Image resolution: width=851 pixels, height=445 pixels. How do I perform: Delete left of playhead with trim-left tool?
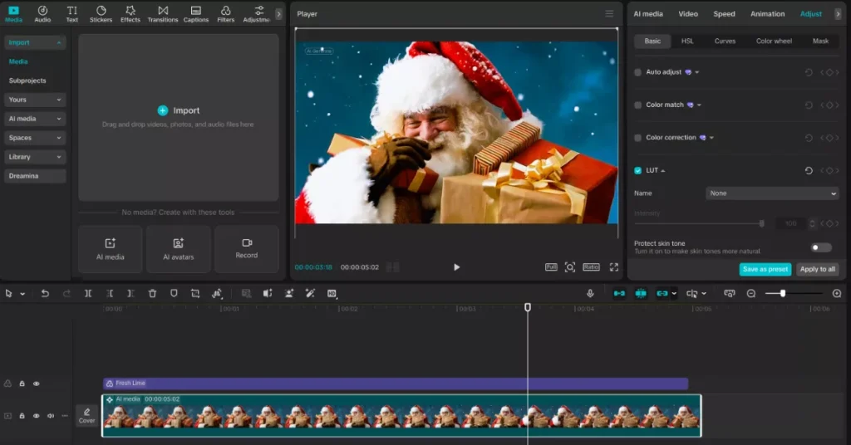[109, 293]
